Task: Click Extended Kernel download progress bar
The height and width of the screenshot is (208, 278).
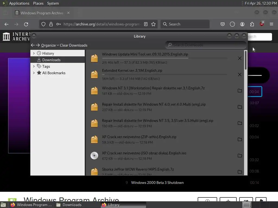Action: point(165,74)
